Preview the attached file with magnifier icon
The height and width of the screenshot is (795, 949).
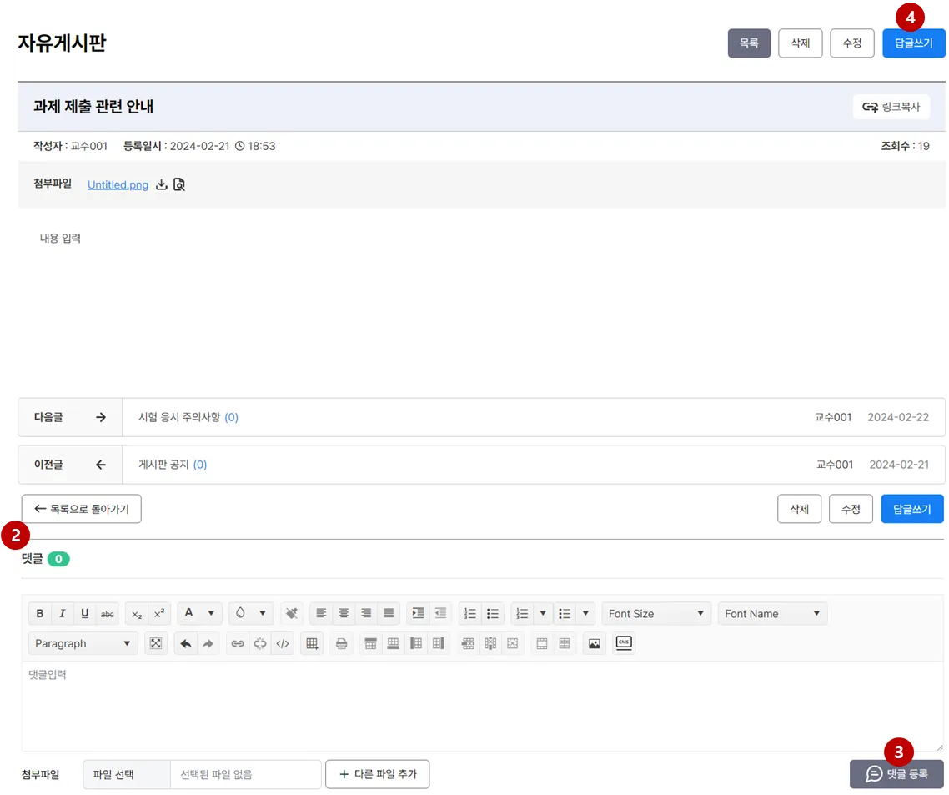point(179,184)
